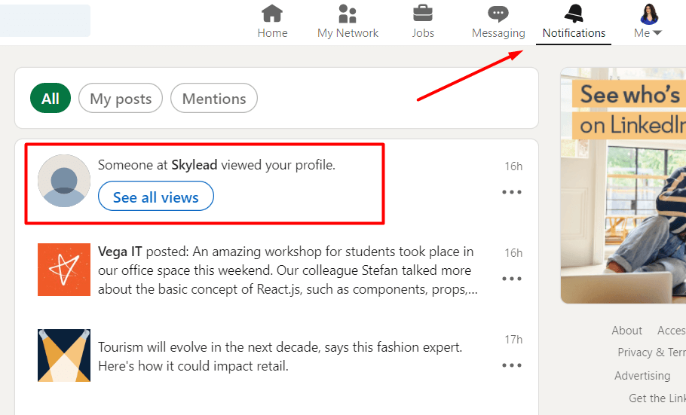
Task: Open options for Skylead profile view notification
Action: pos(512,192)
